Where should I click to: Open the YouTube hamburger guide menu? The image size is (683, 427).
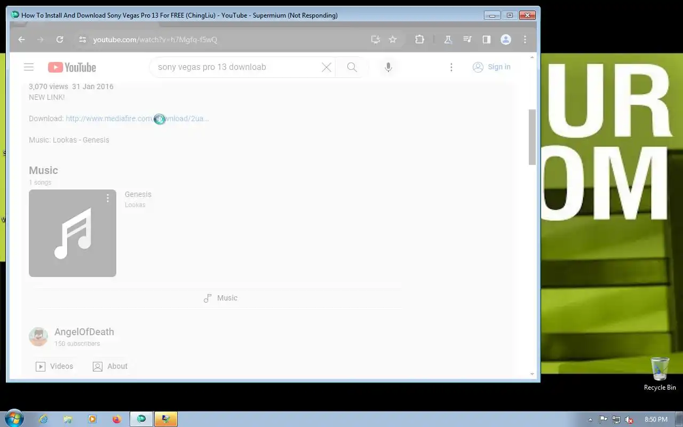pyautogui.click(x=29, y=67)
